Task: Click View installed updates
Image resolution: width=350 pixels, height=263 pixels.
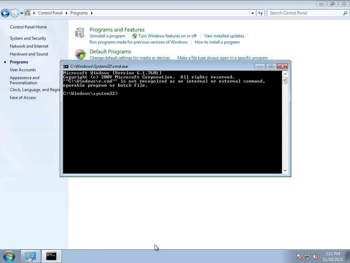Action: 224,36
